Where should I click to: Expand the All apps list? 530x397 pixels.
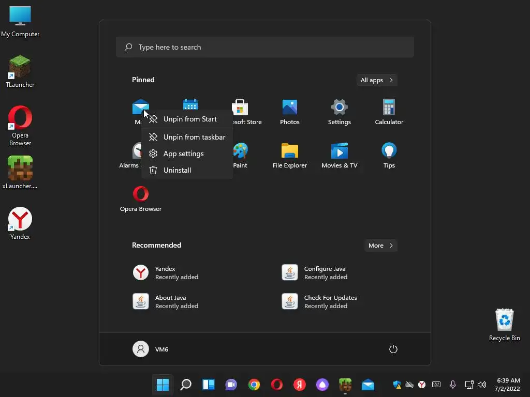pyautogui.click(x=377, y=80)
